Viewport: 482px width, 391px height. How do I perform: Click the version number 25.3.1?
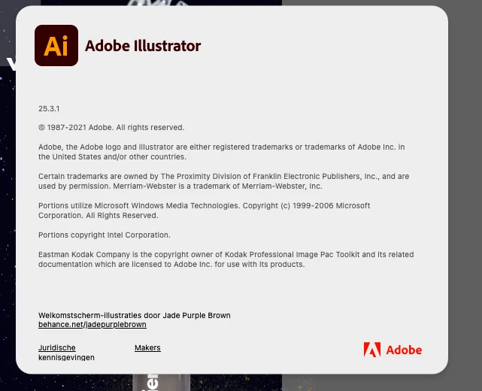point(49,109)
